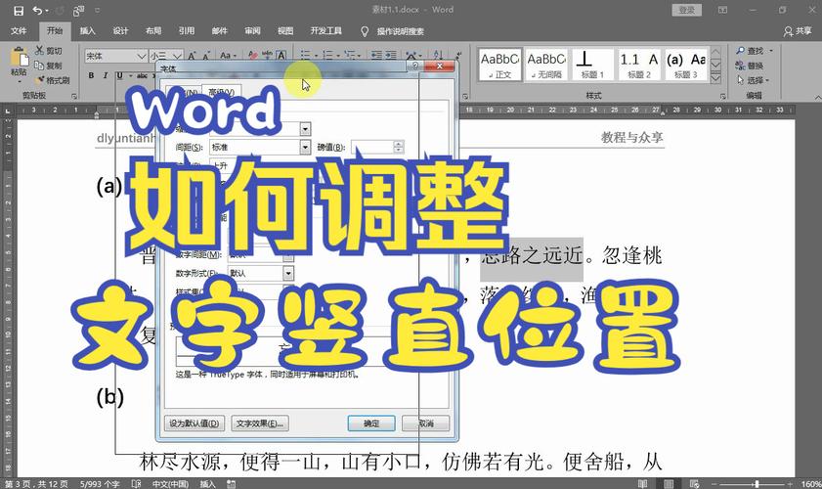Click the zoom out minus button

pyautogui.click(x=714, y=484)
